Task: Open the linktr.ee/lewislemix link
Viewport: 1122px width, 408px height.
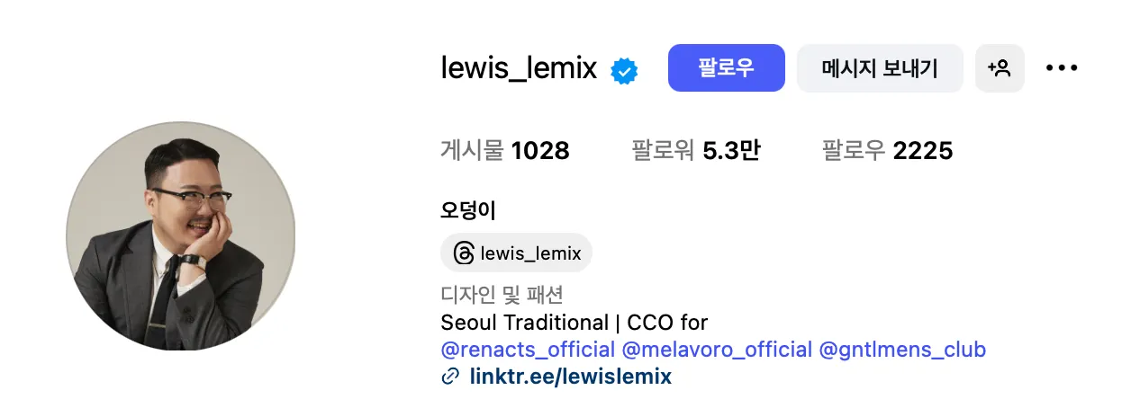Action: [x=571, y=377]
